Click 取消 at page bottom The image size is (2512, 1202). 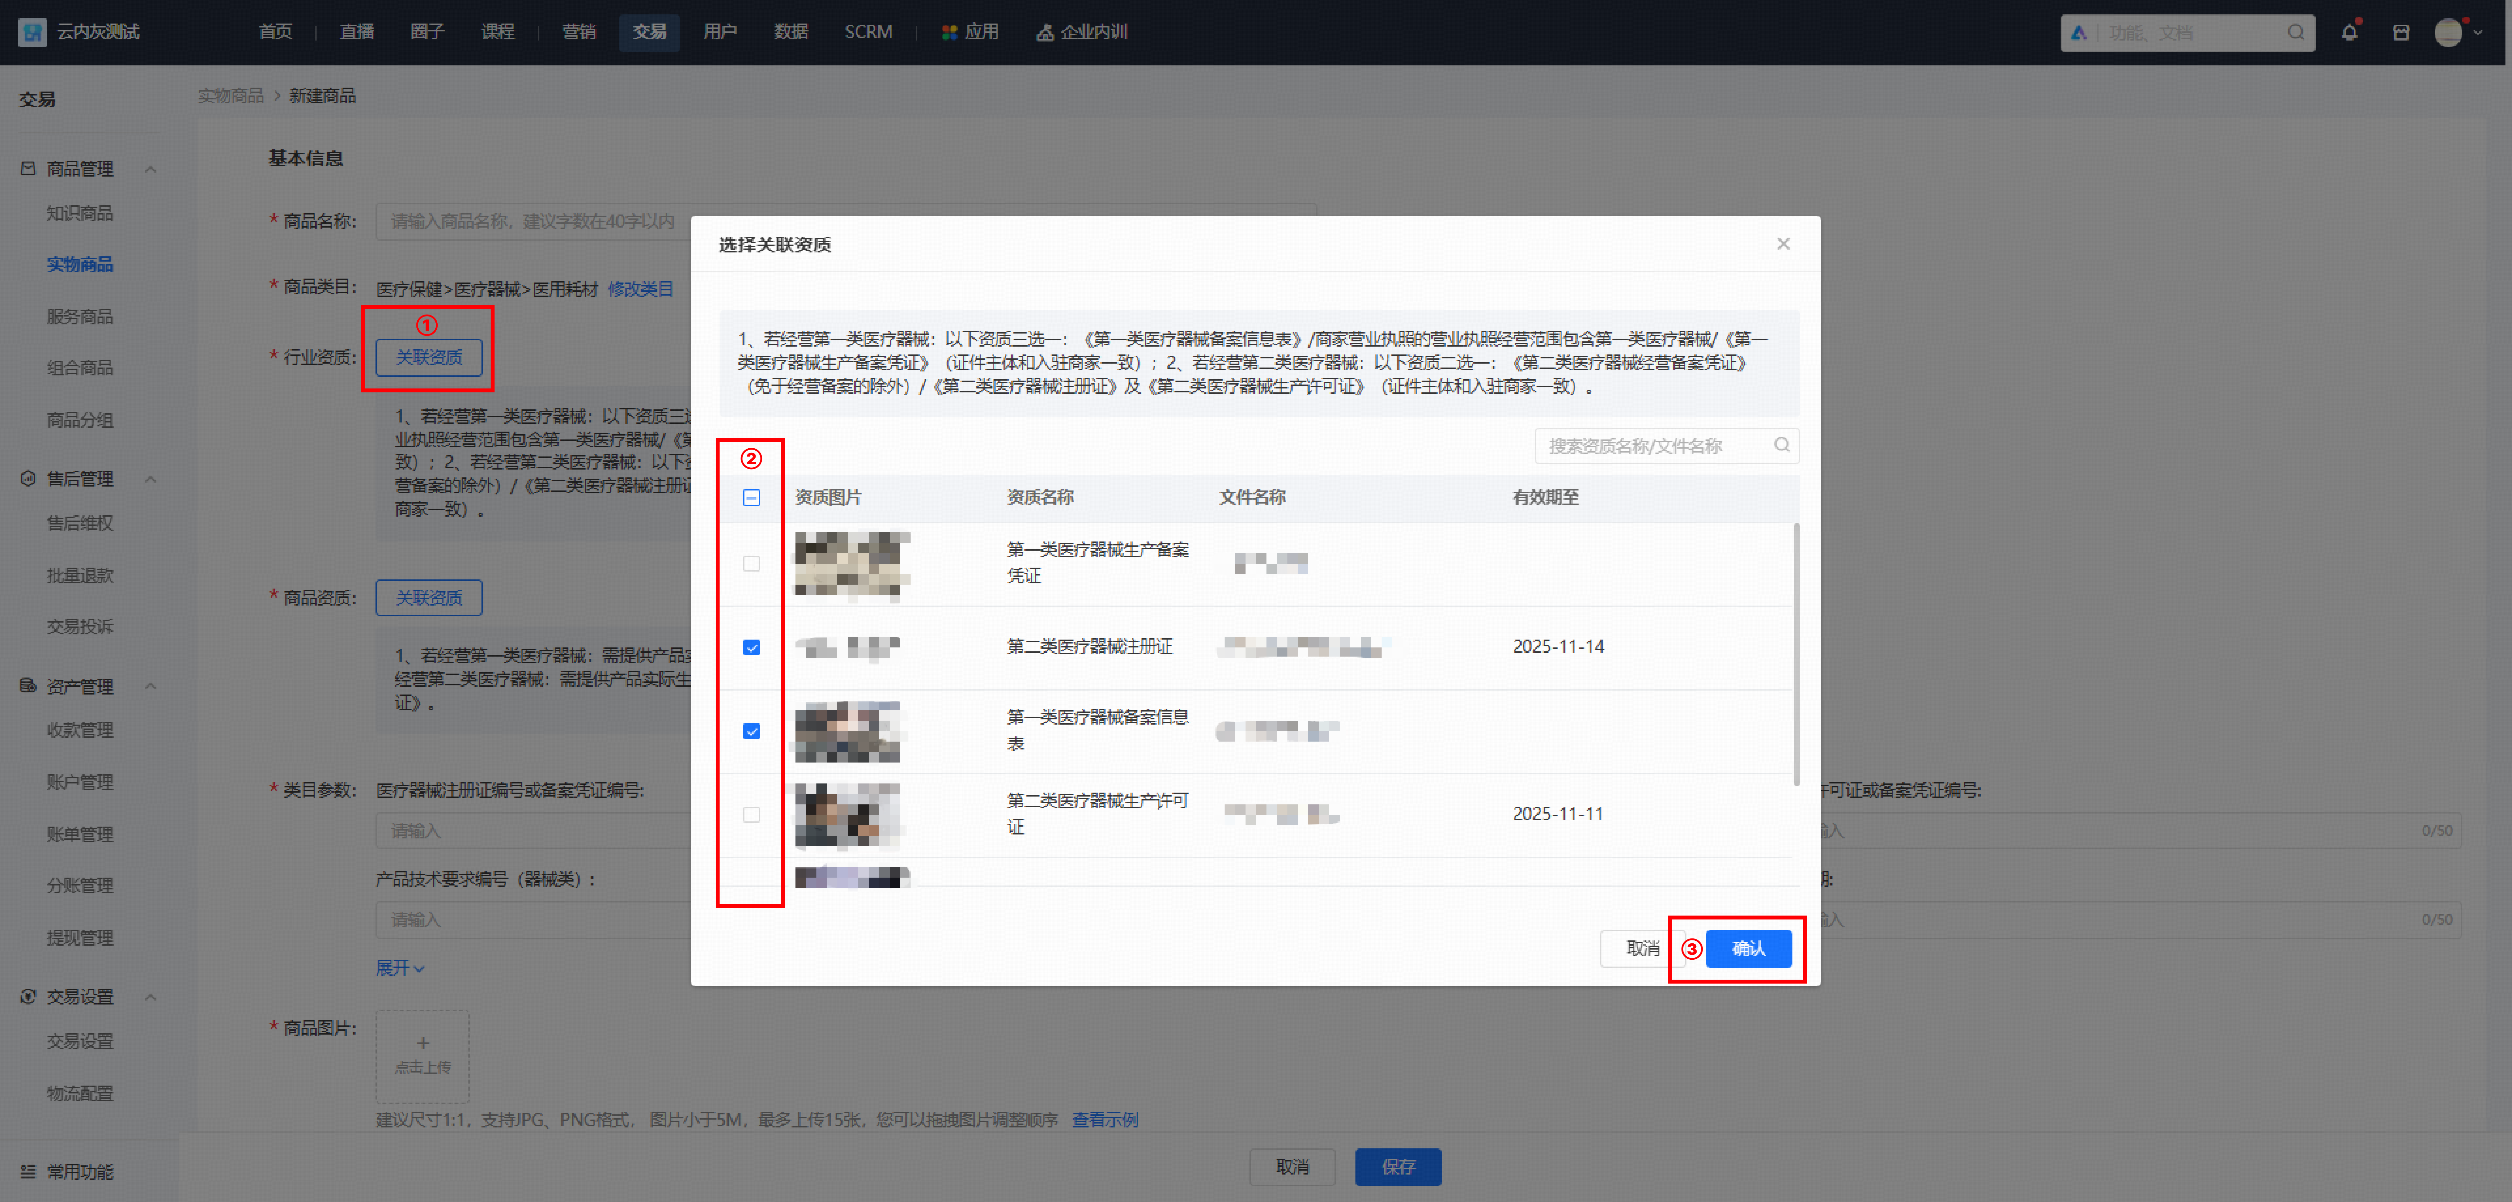click(x=1292, y=1167)
